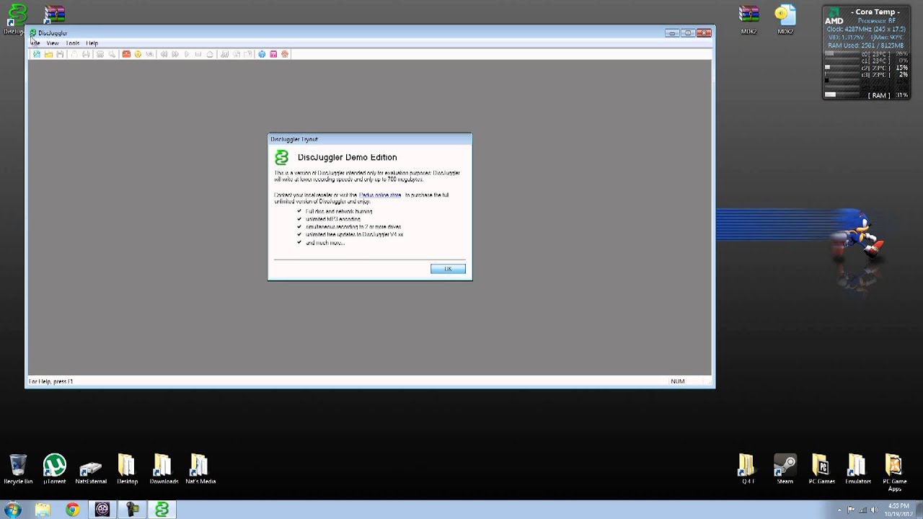Click the Core Temp desktop gadget
This screenshot has width=923, height=519.
pyautogui.click(x=867, y=53)
